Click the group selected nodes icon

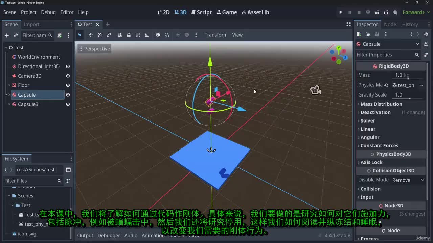click(x=138, y=35)
